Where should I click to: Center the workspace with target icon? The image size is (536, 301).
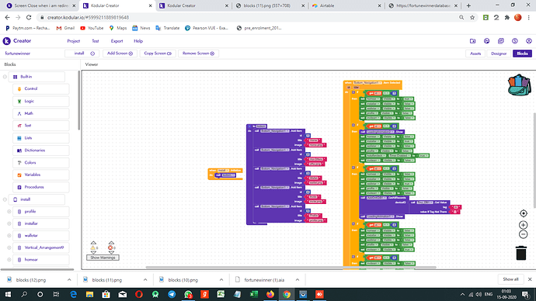[x=523, y=213]
